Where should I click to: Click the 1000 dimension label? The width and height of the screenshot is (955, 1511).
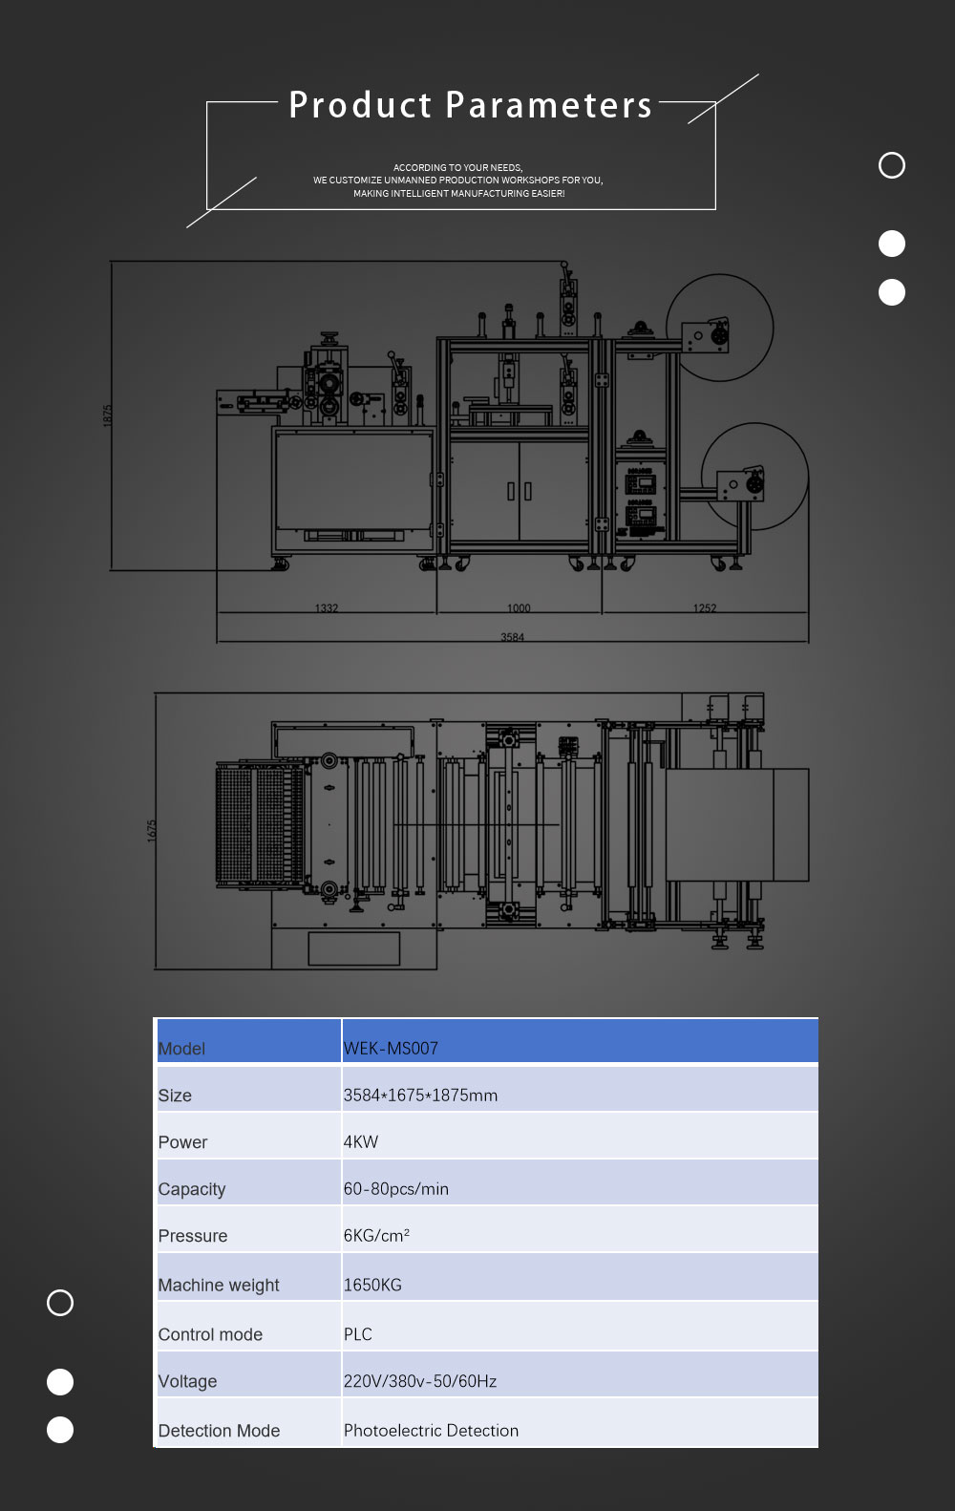pos(519,608)
